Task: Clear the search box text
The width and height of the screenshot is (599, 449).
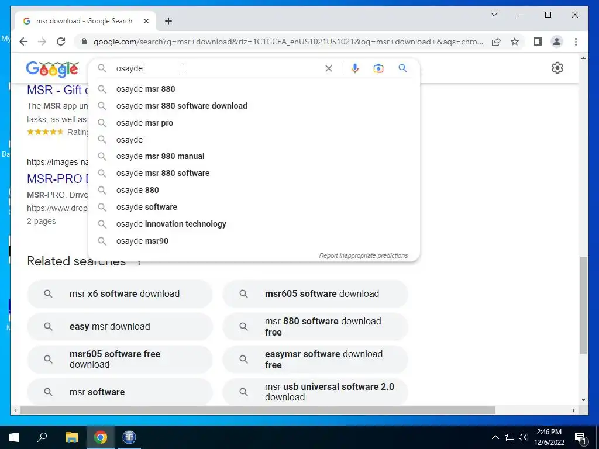Action: [x=329, y=68]
